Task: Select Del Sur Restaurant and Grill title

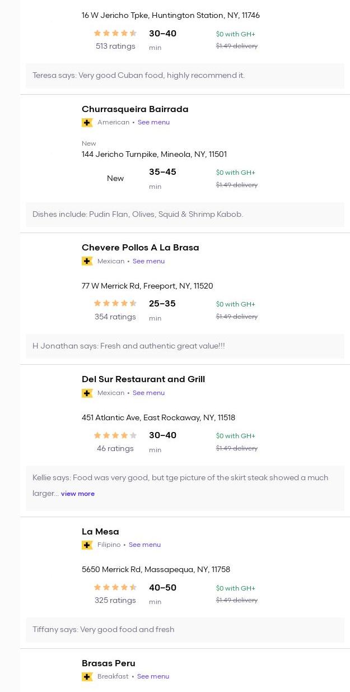Action: click(x=143, y=379)
